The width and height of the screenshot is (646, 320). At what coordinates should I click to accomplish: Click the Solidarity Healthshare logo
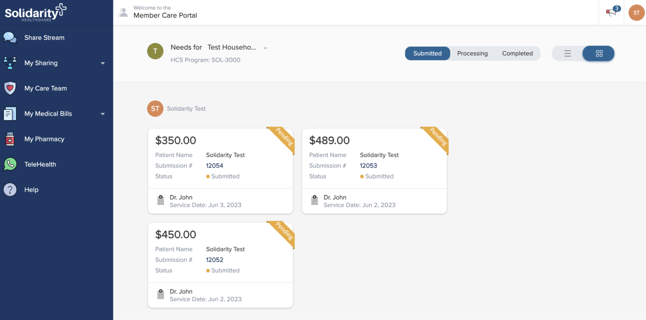point(35,12)
